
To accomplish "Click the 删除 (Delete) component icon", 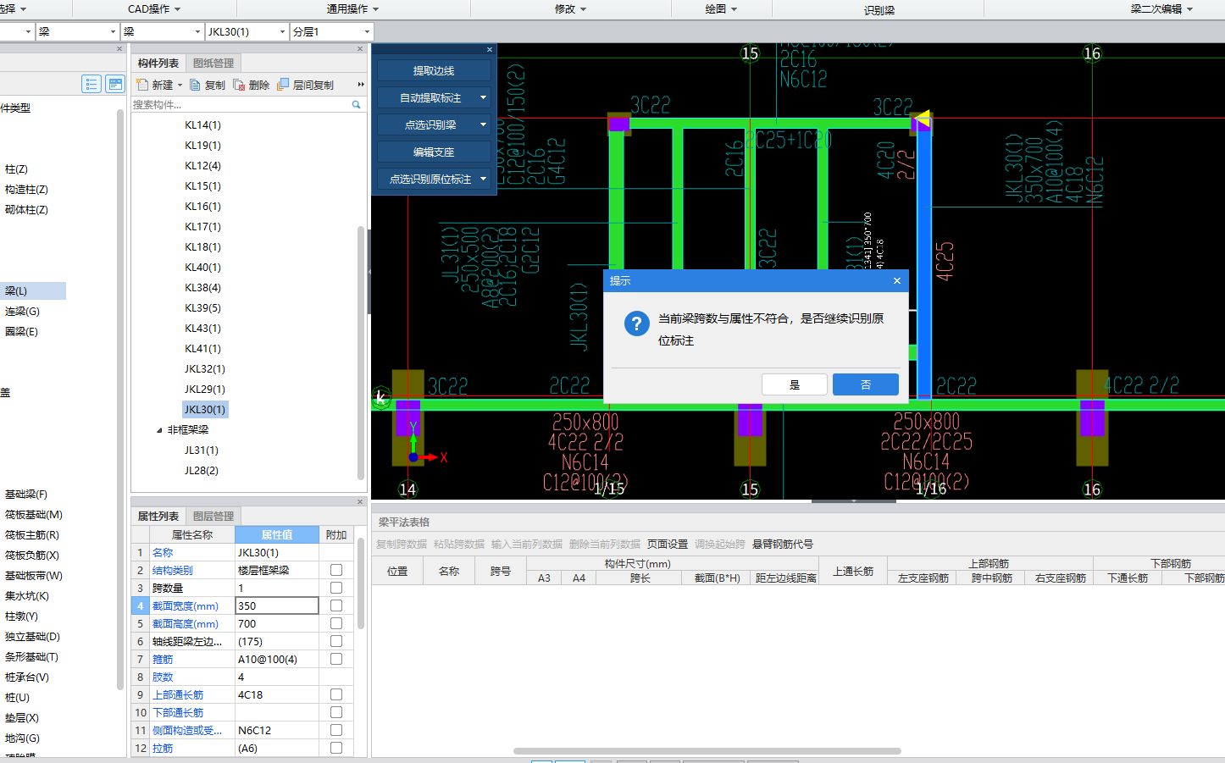I will pyautogui.click(x=239, y=85).
